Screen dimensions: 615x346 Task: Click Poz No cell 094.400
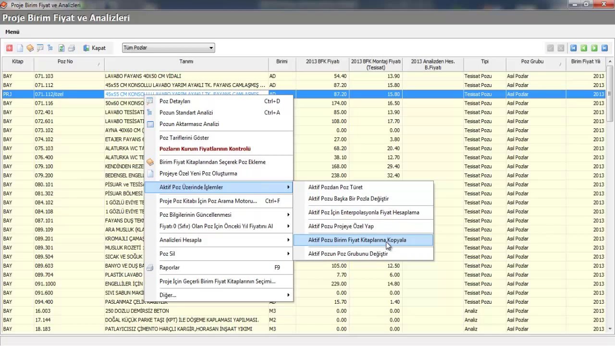(69, 302)
